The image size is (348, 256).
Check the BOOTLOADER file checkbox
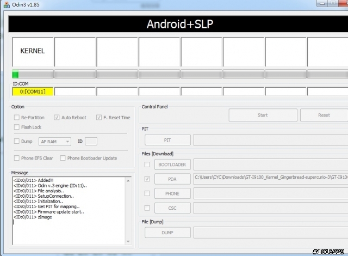tap(147, 164)
